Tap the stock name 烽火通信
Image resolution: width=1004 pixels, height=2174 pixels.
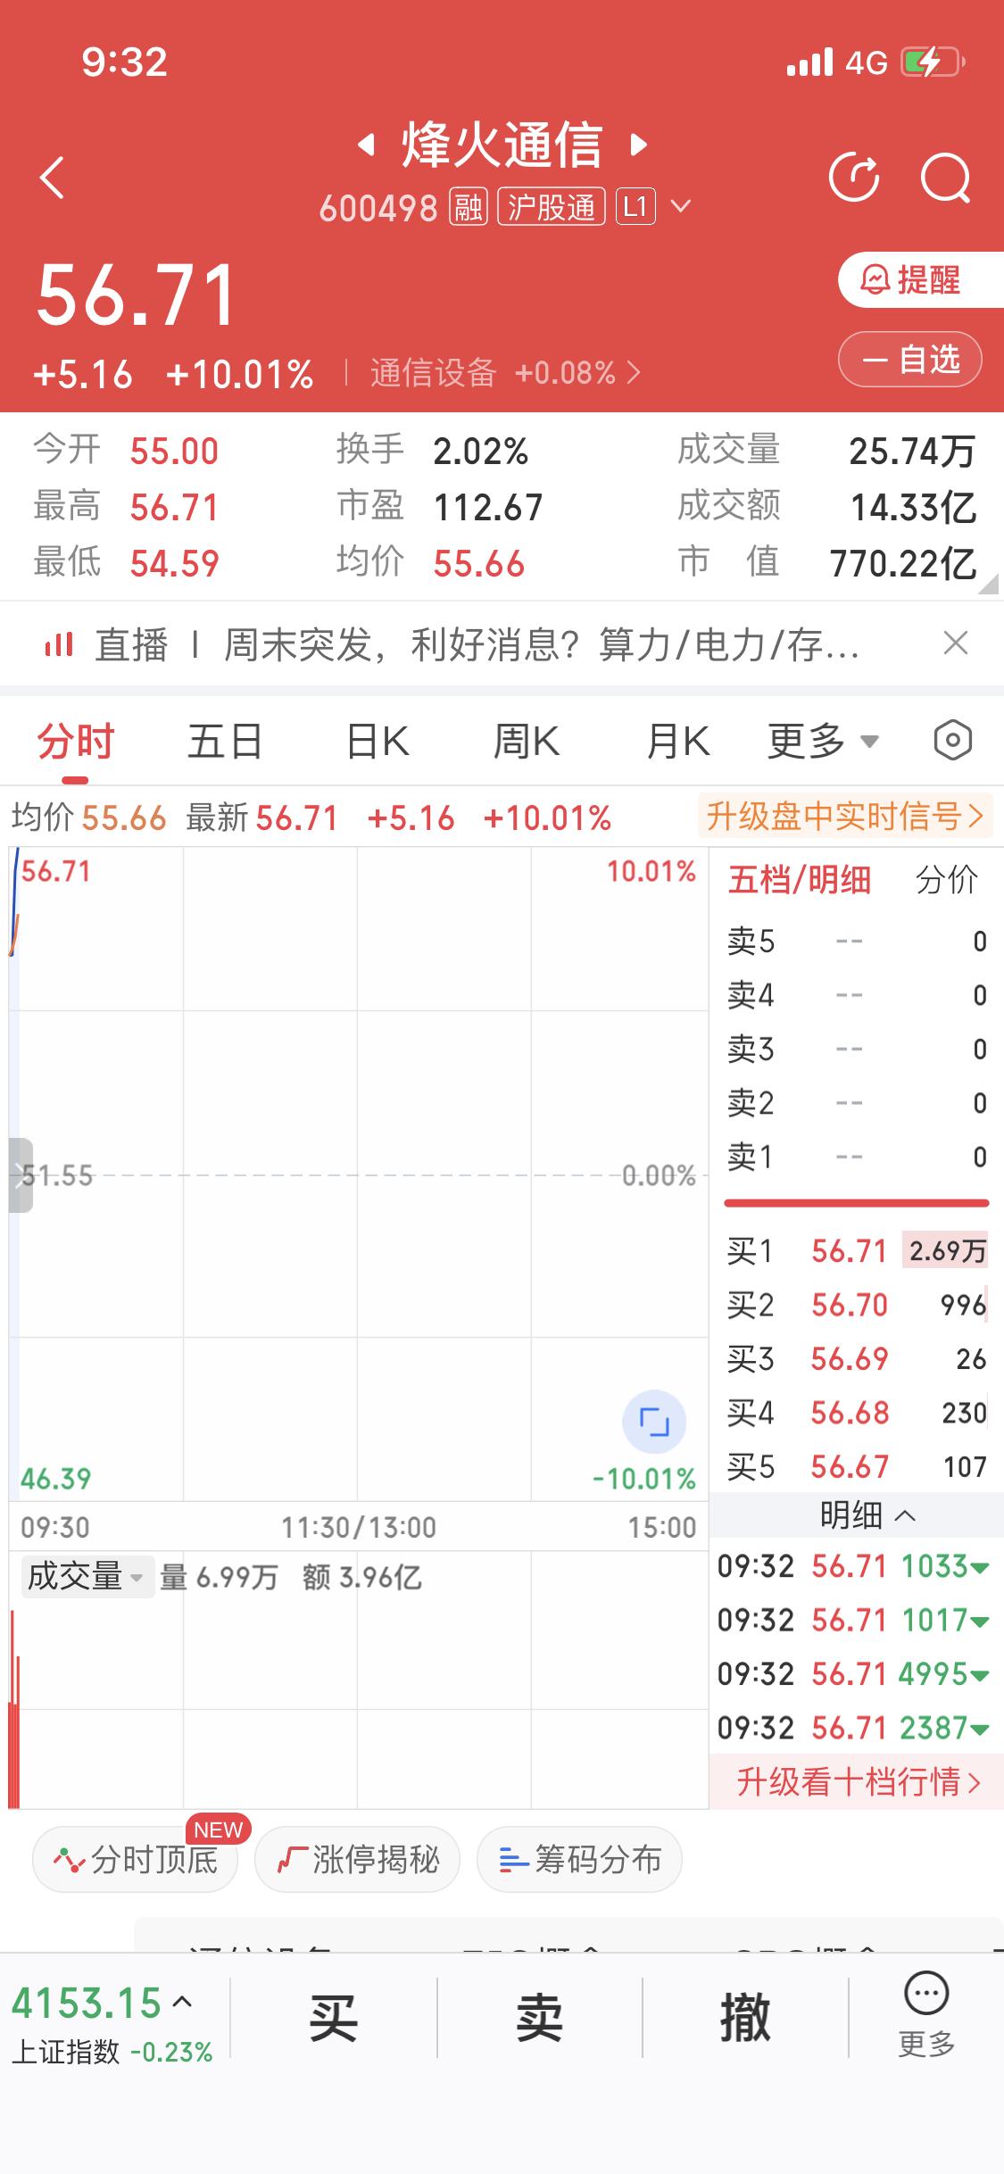coord(502,145)
